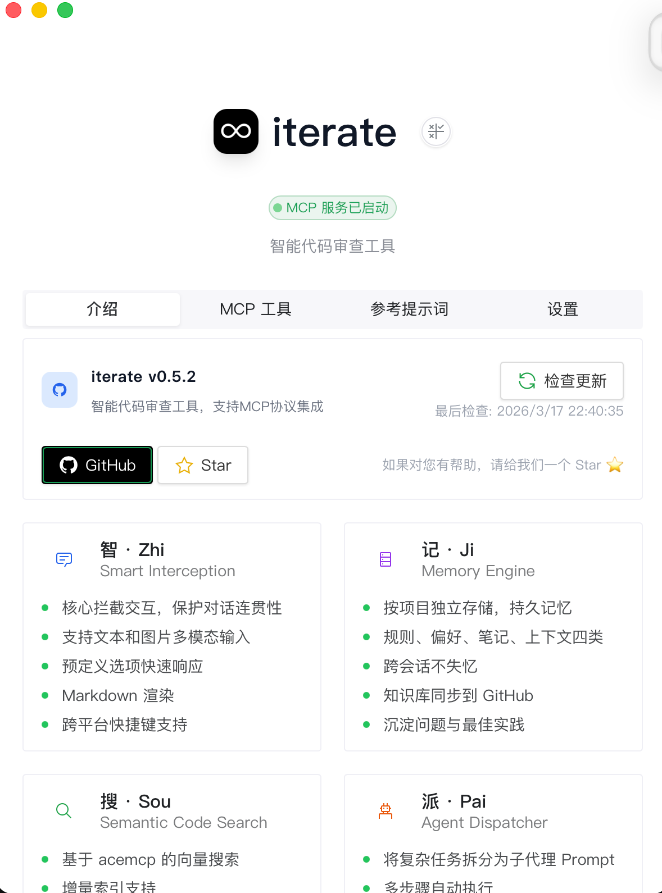Click the 智 · Zhi card heading
Screen dimensions: 662x893
pos(132,549)
